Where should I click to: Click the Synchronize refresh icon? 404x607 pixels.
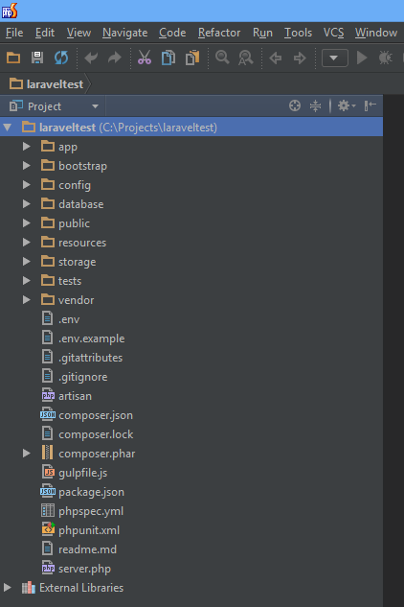click(61, 58)
